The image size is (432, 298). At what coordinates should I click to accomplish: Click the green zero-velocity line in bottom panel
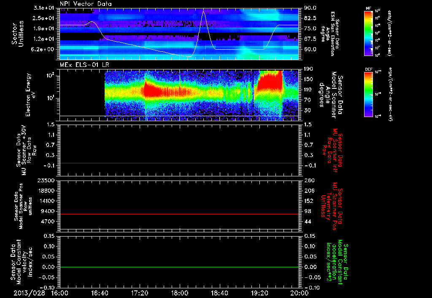click(179, 267)
